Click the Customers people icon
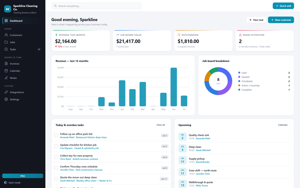This screenshot has height=188, width=300. 6,35
